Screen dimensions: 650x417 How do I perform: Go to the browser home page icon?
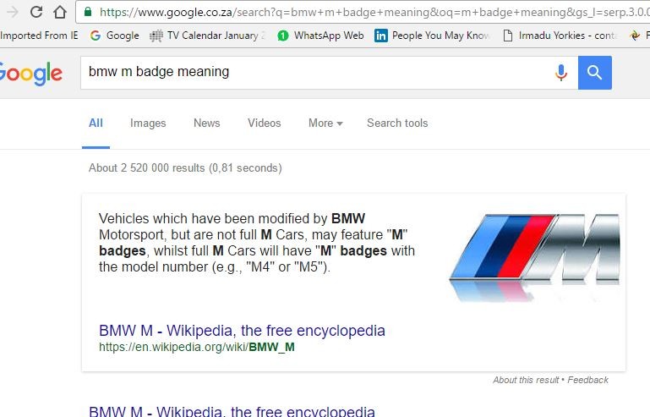pyautogui.click(x=60, y=12)
